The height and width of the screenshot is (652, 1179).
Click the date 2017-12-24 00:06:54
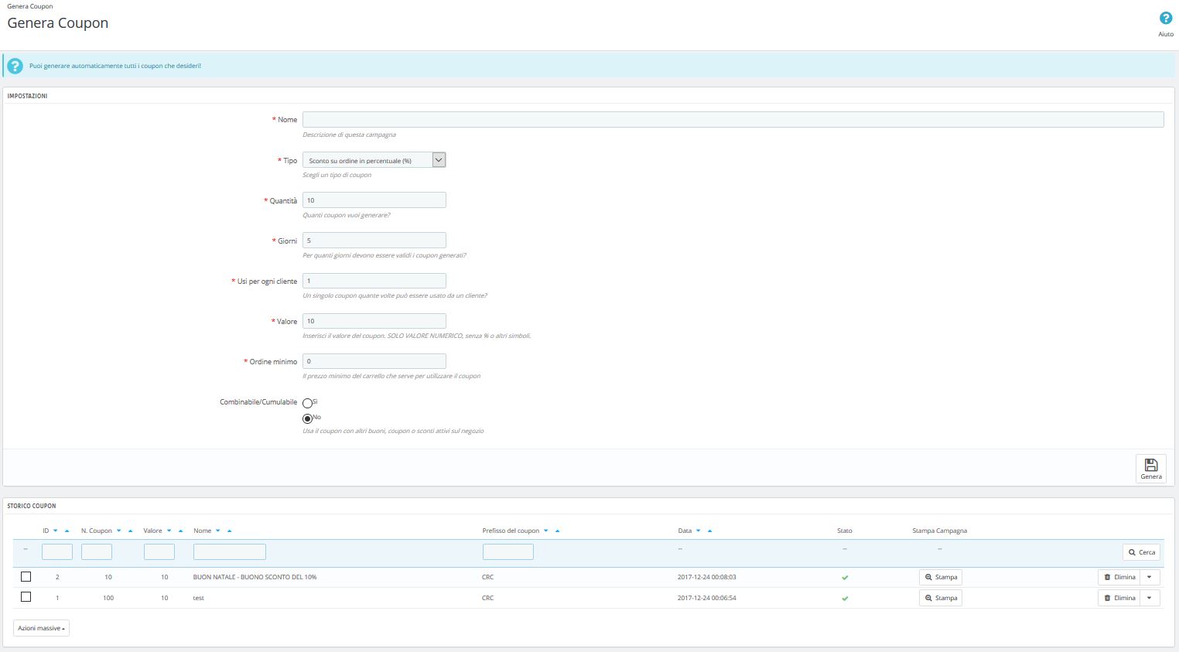707,598
